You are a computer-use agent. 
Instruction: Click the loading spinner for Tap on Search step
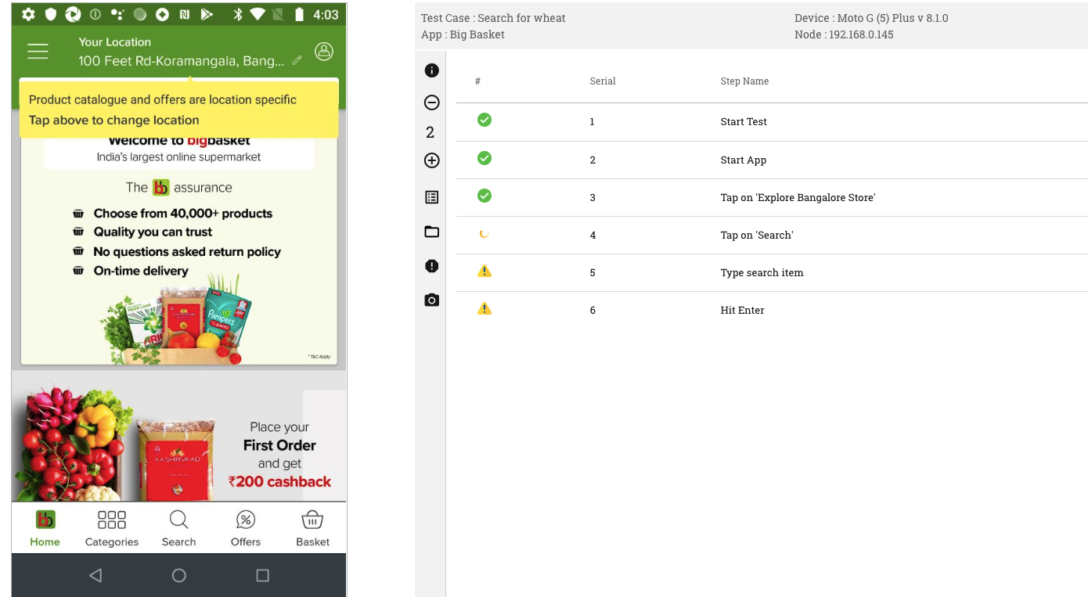[x=484, y=233]
